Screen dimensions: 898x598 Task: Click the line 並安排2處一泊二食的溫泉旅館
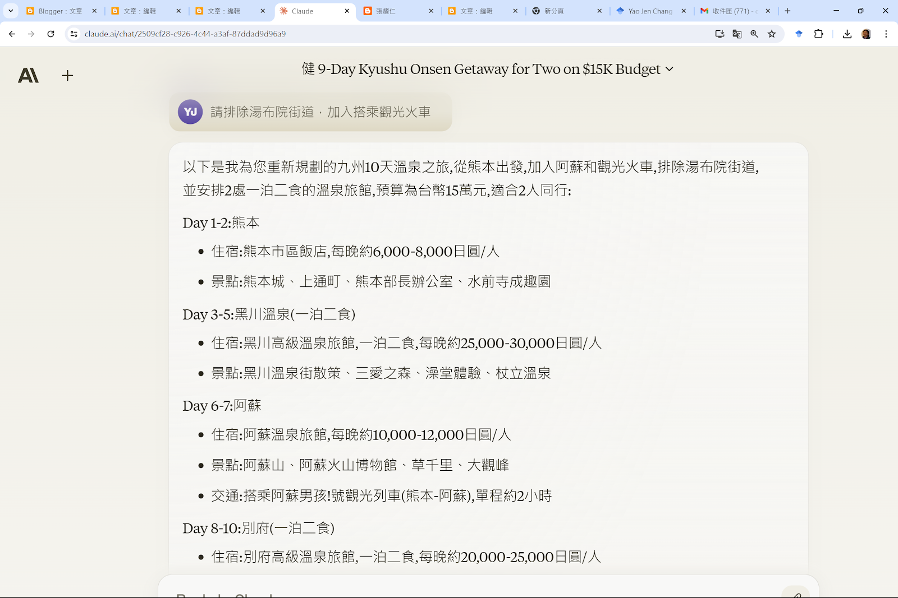click(377, 191)
